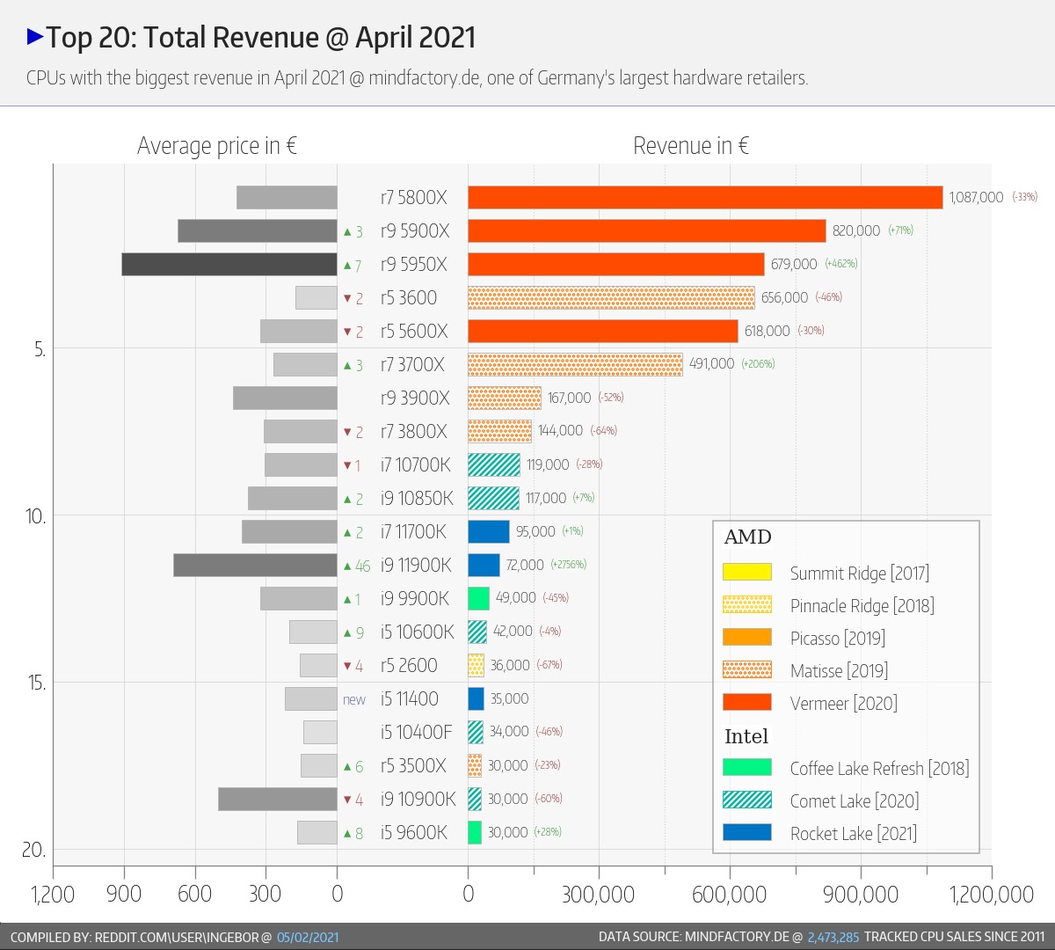
Task: Click the green up arrow beside r5 3500X
Action: (347, 767)
